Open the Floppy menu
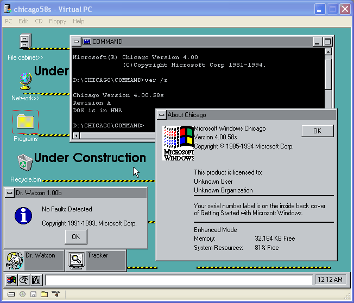354x303 pixels. click(x=58, y=22)
